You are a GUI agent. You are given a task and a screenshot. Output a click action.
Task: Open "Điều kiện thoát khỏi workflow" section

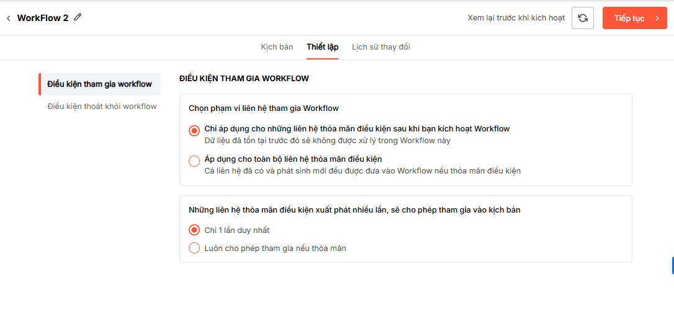[102, 107]
